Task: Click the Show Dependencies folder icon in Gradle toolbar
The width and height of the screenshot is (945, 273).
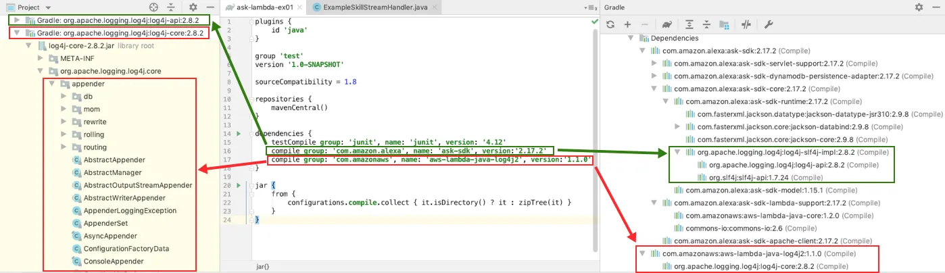Action: (724, 24)
